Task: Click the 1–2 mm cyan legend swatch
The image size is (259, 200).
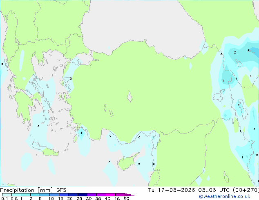Action: 26,195
